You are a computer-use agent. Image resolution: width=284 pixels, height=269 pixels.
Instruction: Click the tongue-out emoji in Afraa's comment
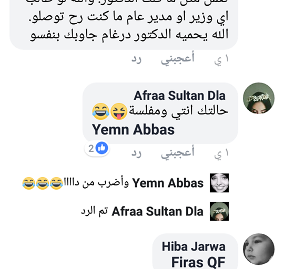119,111
